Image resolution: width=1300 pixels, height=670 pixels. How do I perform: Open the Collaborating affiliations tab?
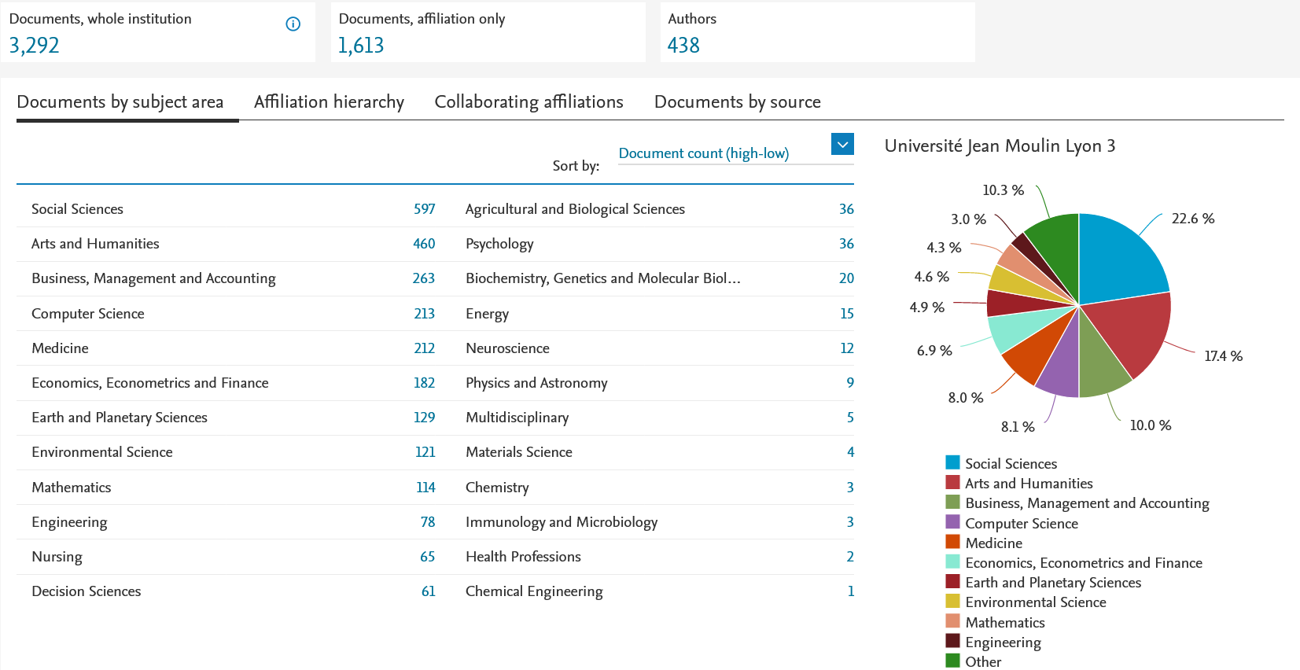(528, 102)
